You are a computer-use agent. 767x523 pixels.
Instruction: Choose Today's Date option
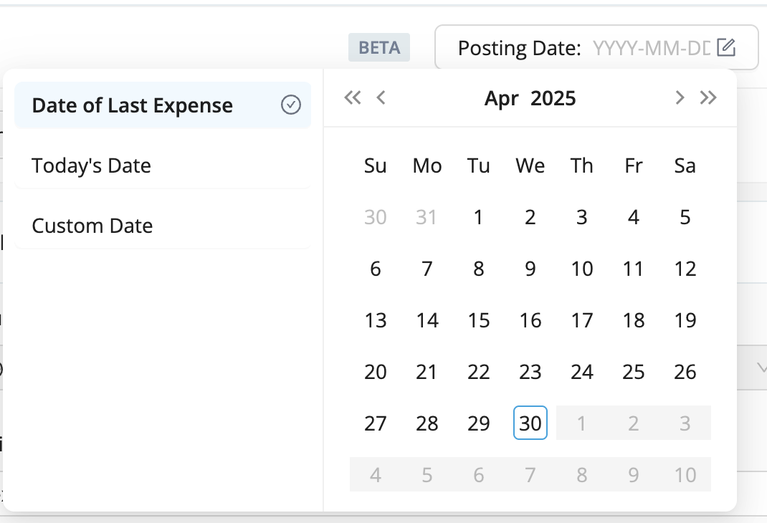[x=92, y=165]
